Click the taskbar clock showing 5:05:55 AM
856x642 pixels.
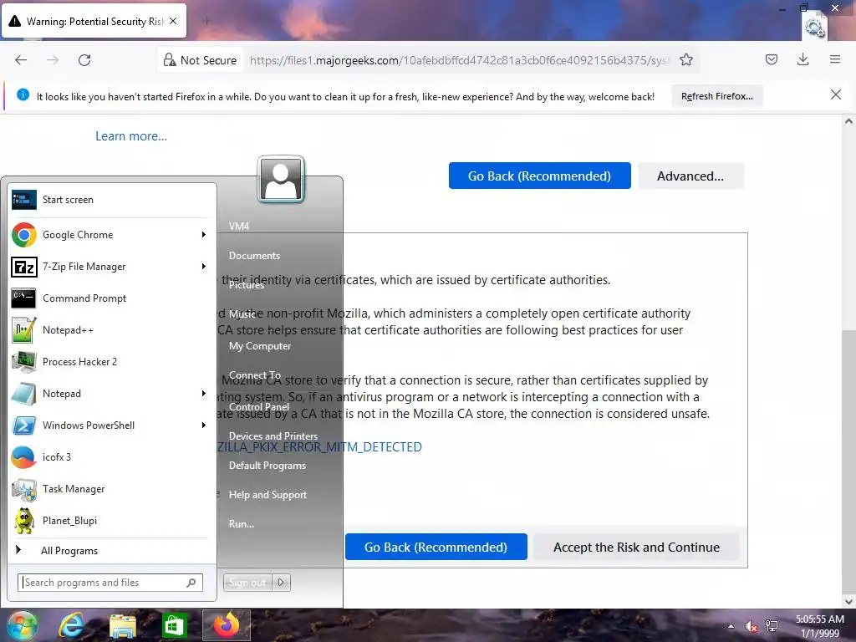click(819, 619)
